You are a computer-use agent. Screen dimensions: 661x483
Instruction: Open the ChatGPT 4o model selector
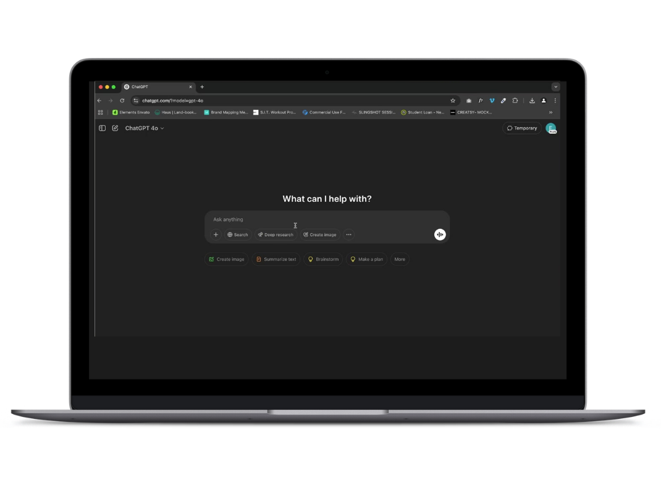coord(144,128)
